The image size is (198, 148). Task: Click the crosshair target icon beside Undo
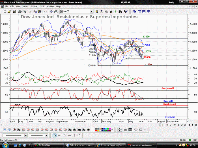[51, 12]
